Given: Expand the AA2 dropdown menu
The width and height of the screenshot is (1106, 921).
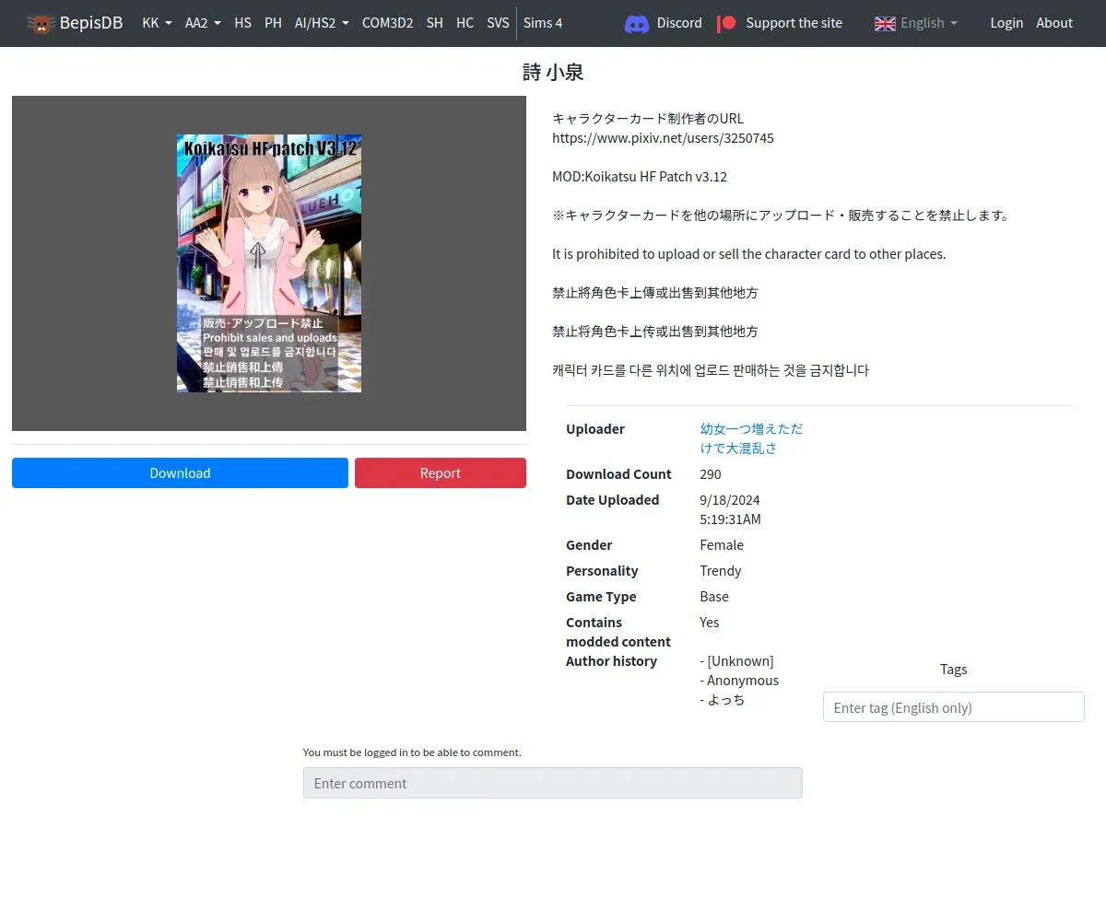Looking at the screenshot, I should [x=203, y=23].
